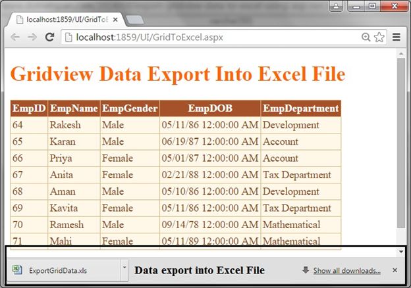Click the 02/21/88 12:00:00 AM date cell

[x=210, y=175]
